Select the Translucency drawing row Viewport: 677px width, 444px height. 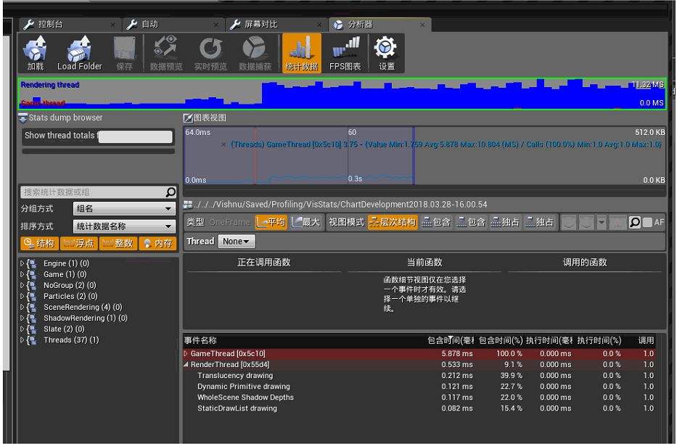419,376
